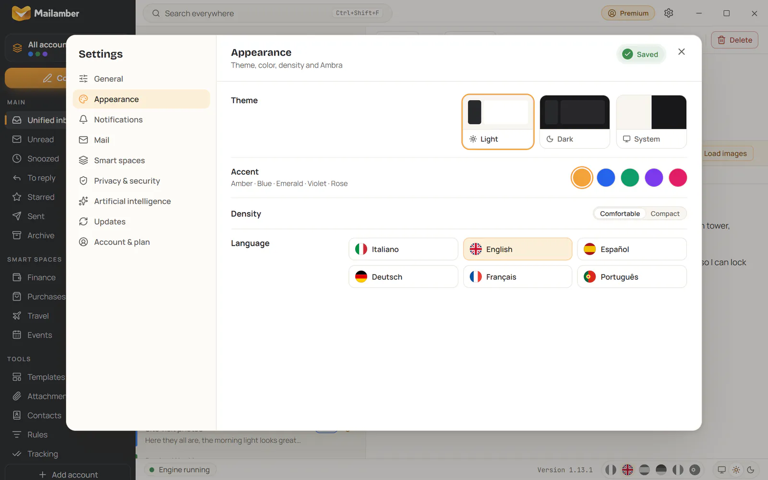Open Notifications settings section

tap(141, 120)
